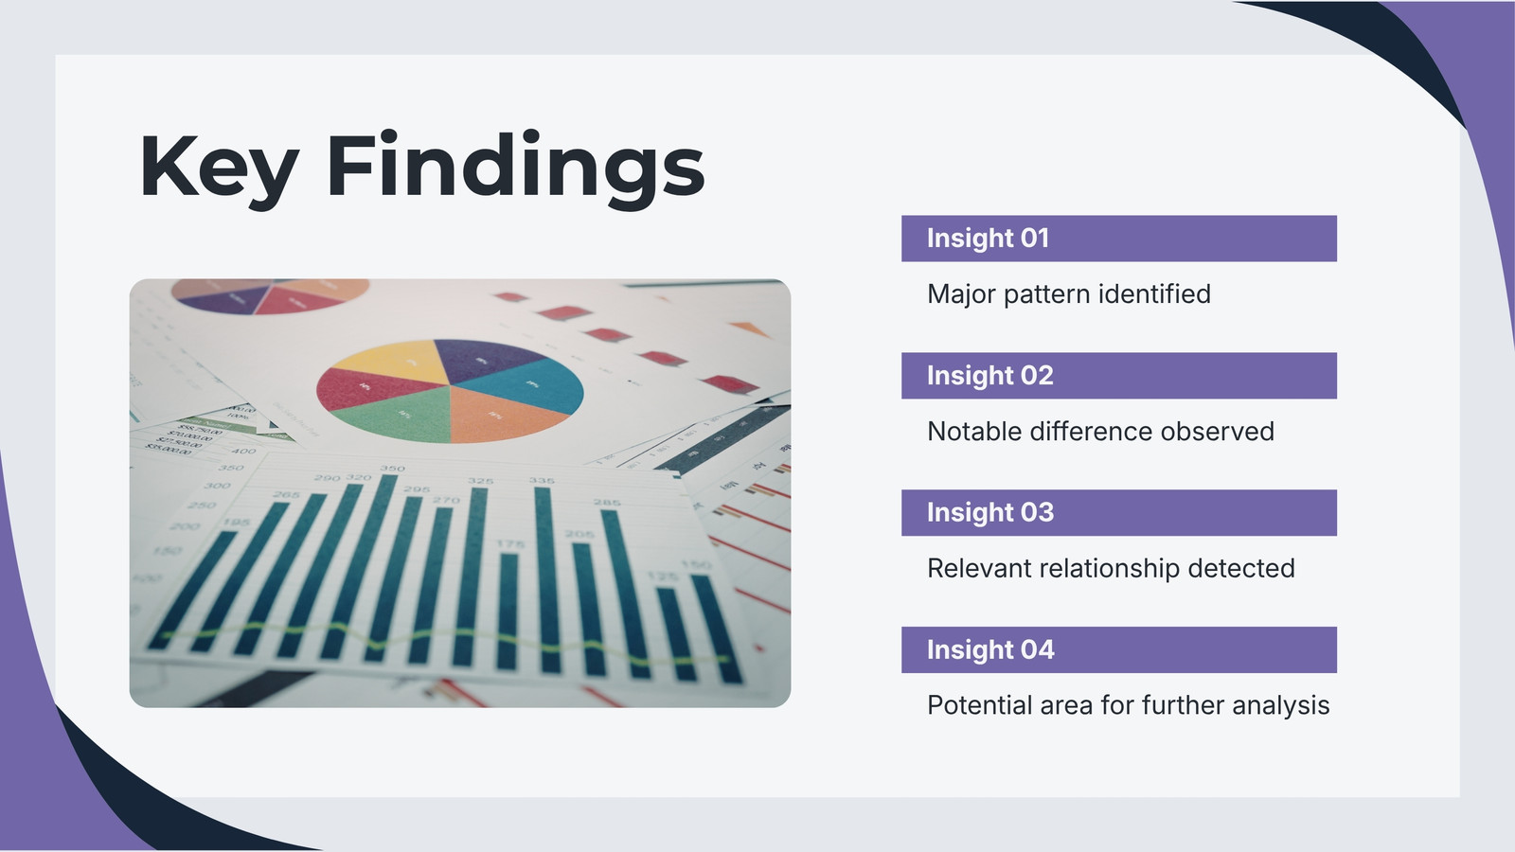Click Potential area for further analysis text
The image size is (1515, 852).
coord(1128,705)
